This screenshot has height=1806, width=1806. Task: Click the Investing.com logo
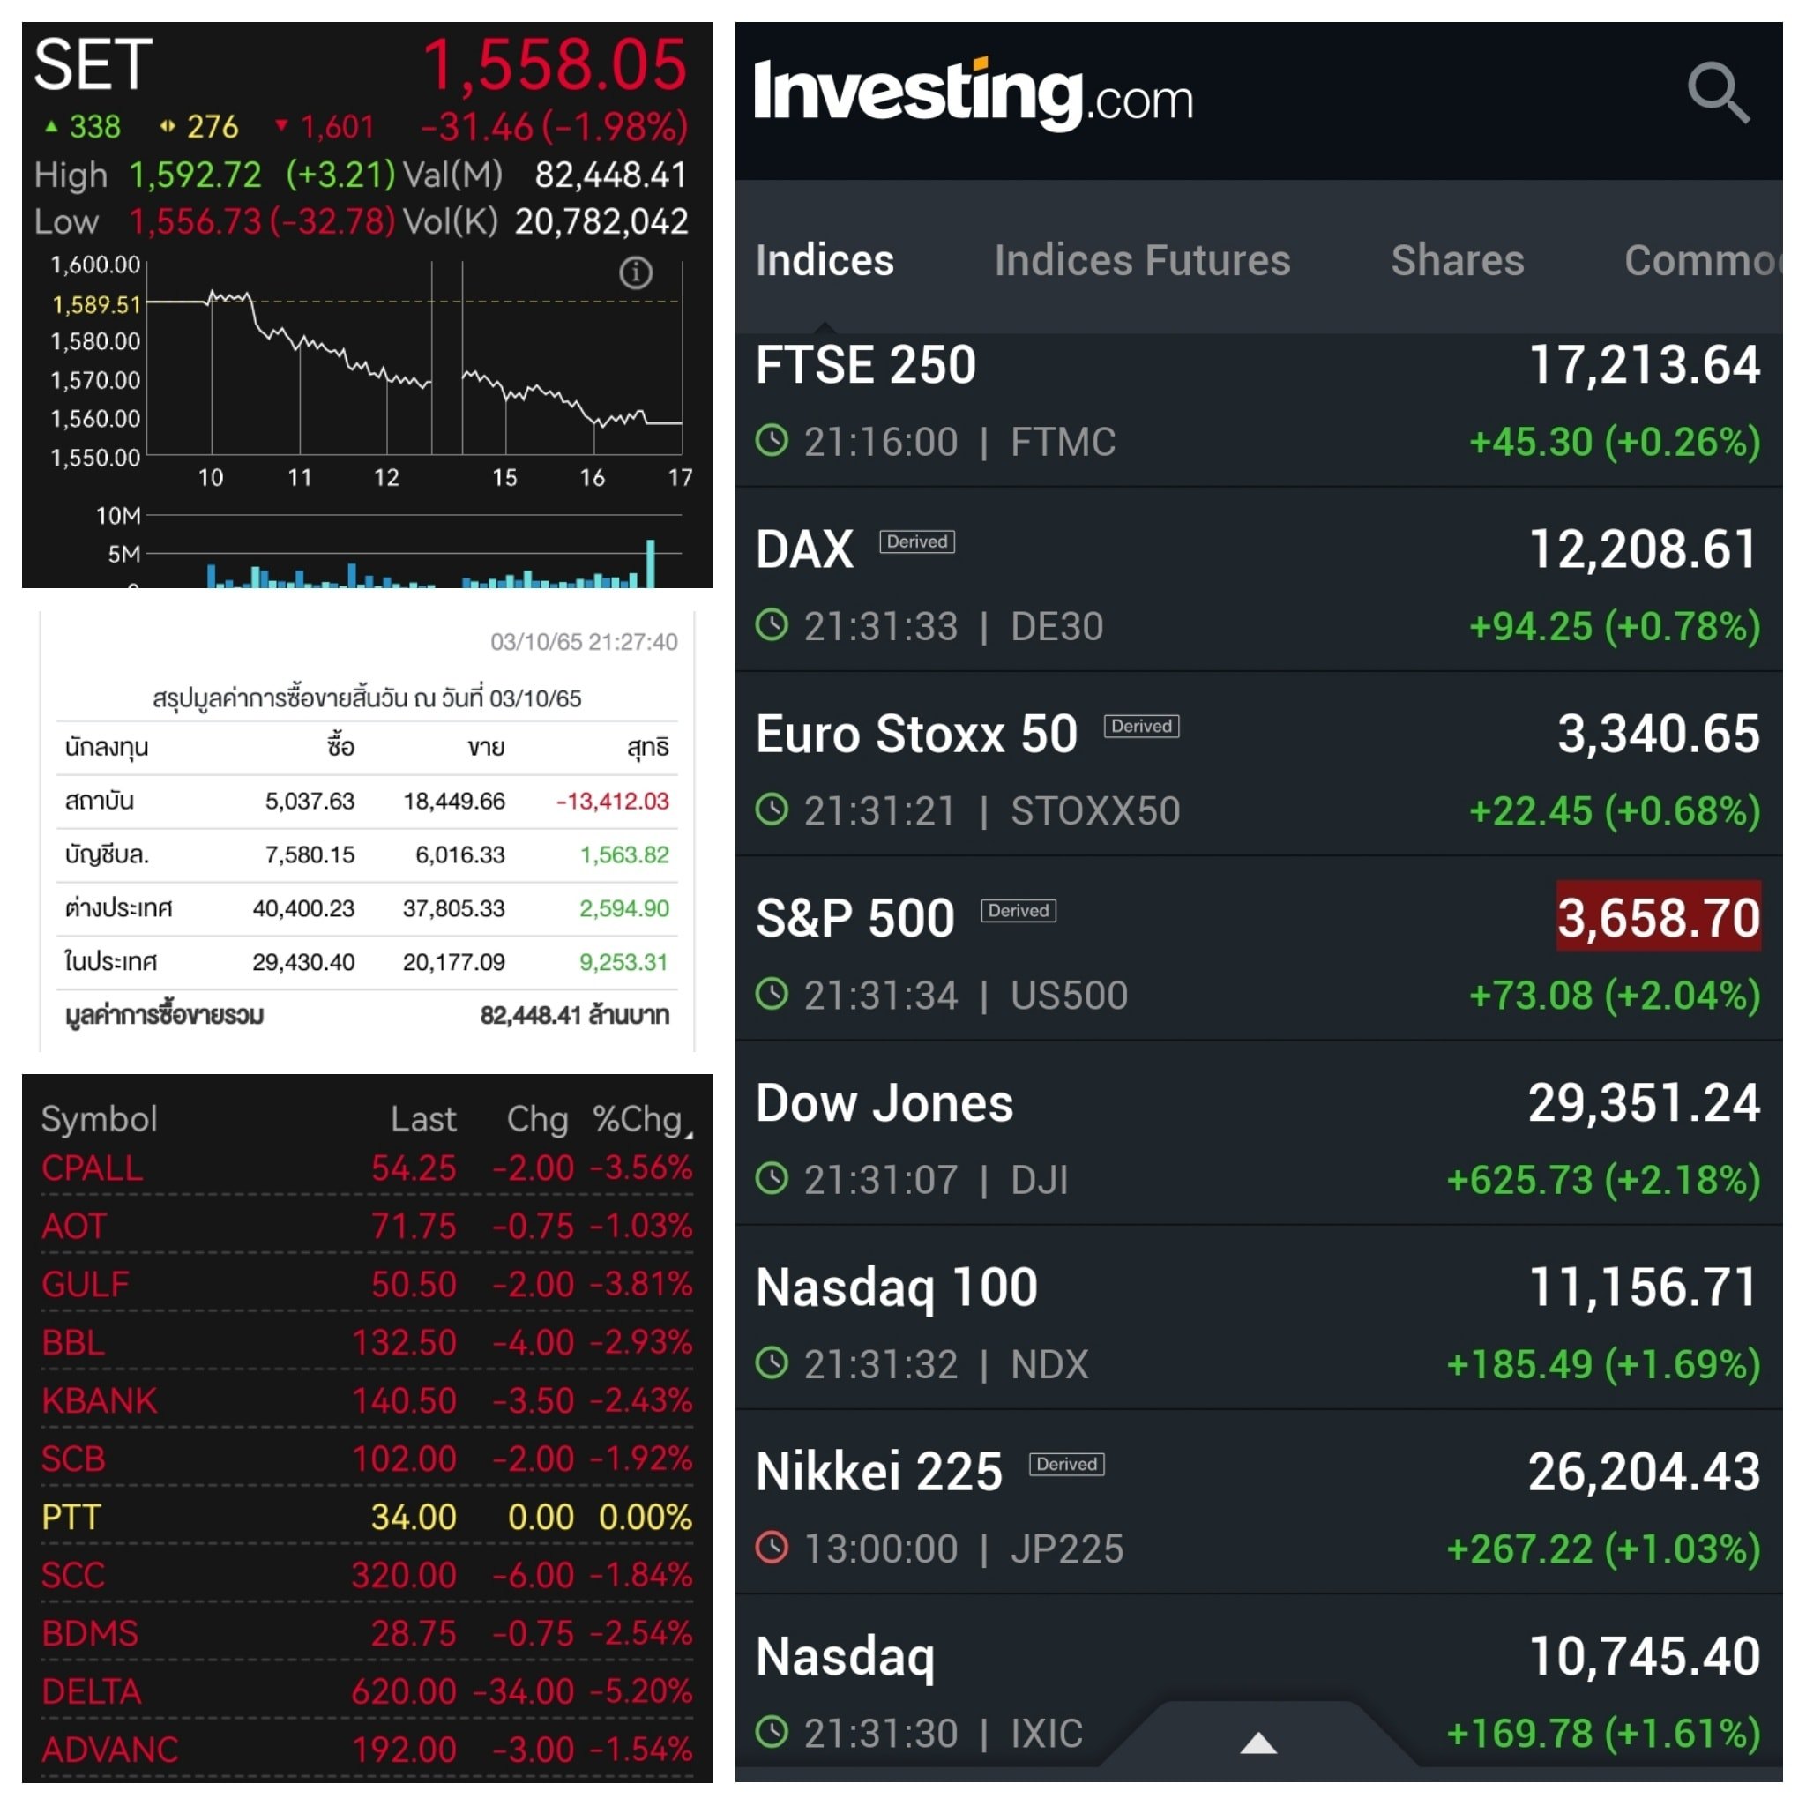point(974,93)
